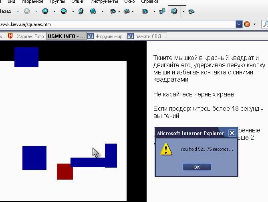Click the yellow warning icon in the dialog
The image size is (268, 202).
[x=166, y=149]
